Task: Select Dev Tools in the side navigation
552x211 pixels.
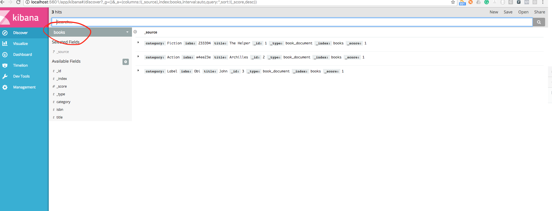Action: (x=24, y=76)
